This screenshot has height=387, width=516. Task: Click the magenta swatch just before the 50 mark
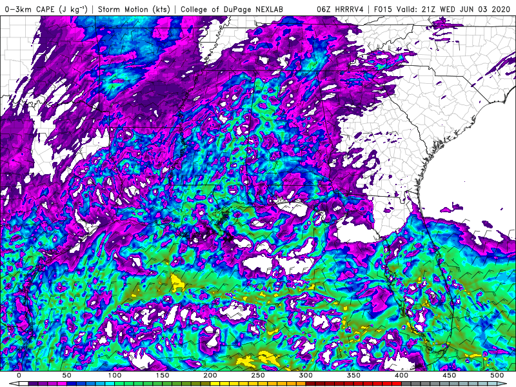coord(62,384)
